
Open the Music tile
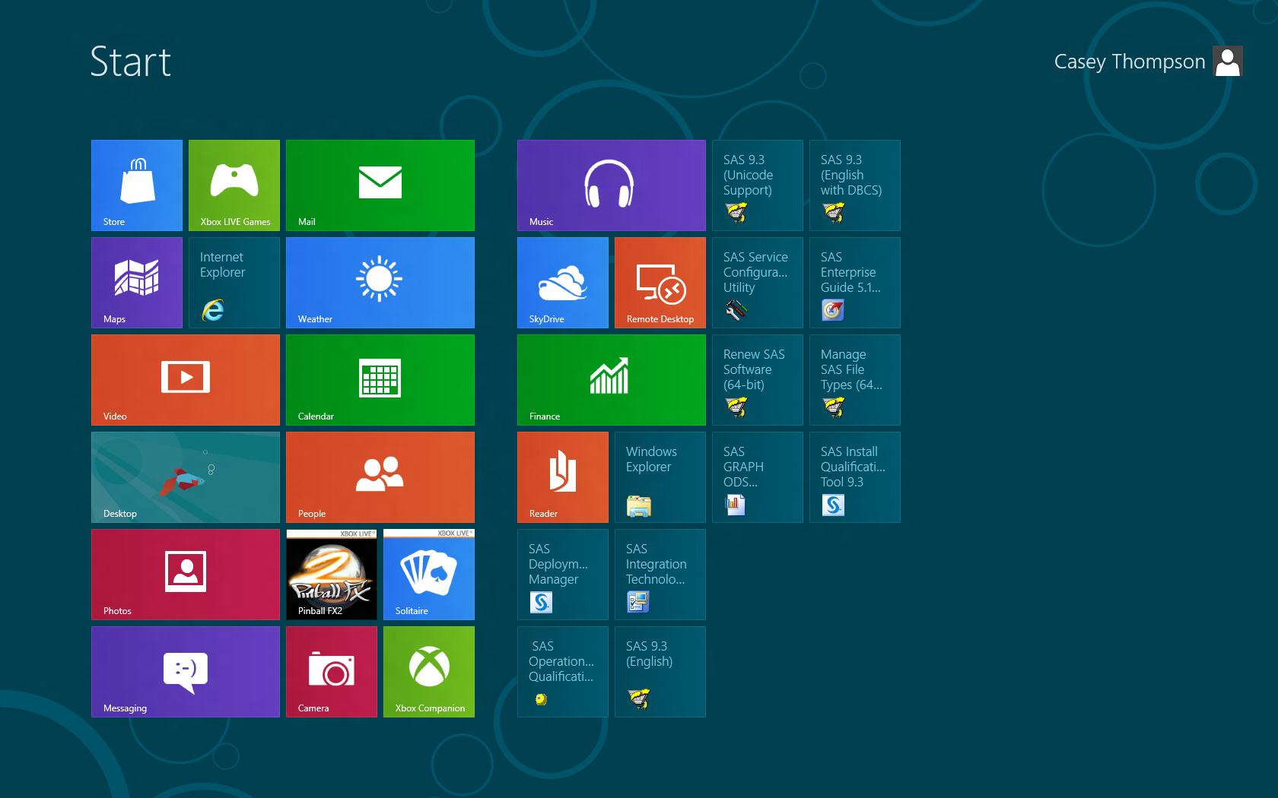pyautogui.click(x=612, y=185)
